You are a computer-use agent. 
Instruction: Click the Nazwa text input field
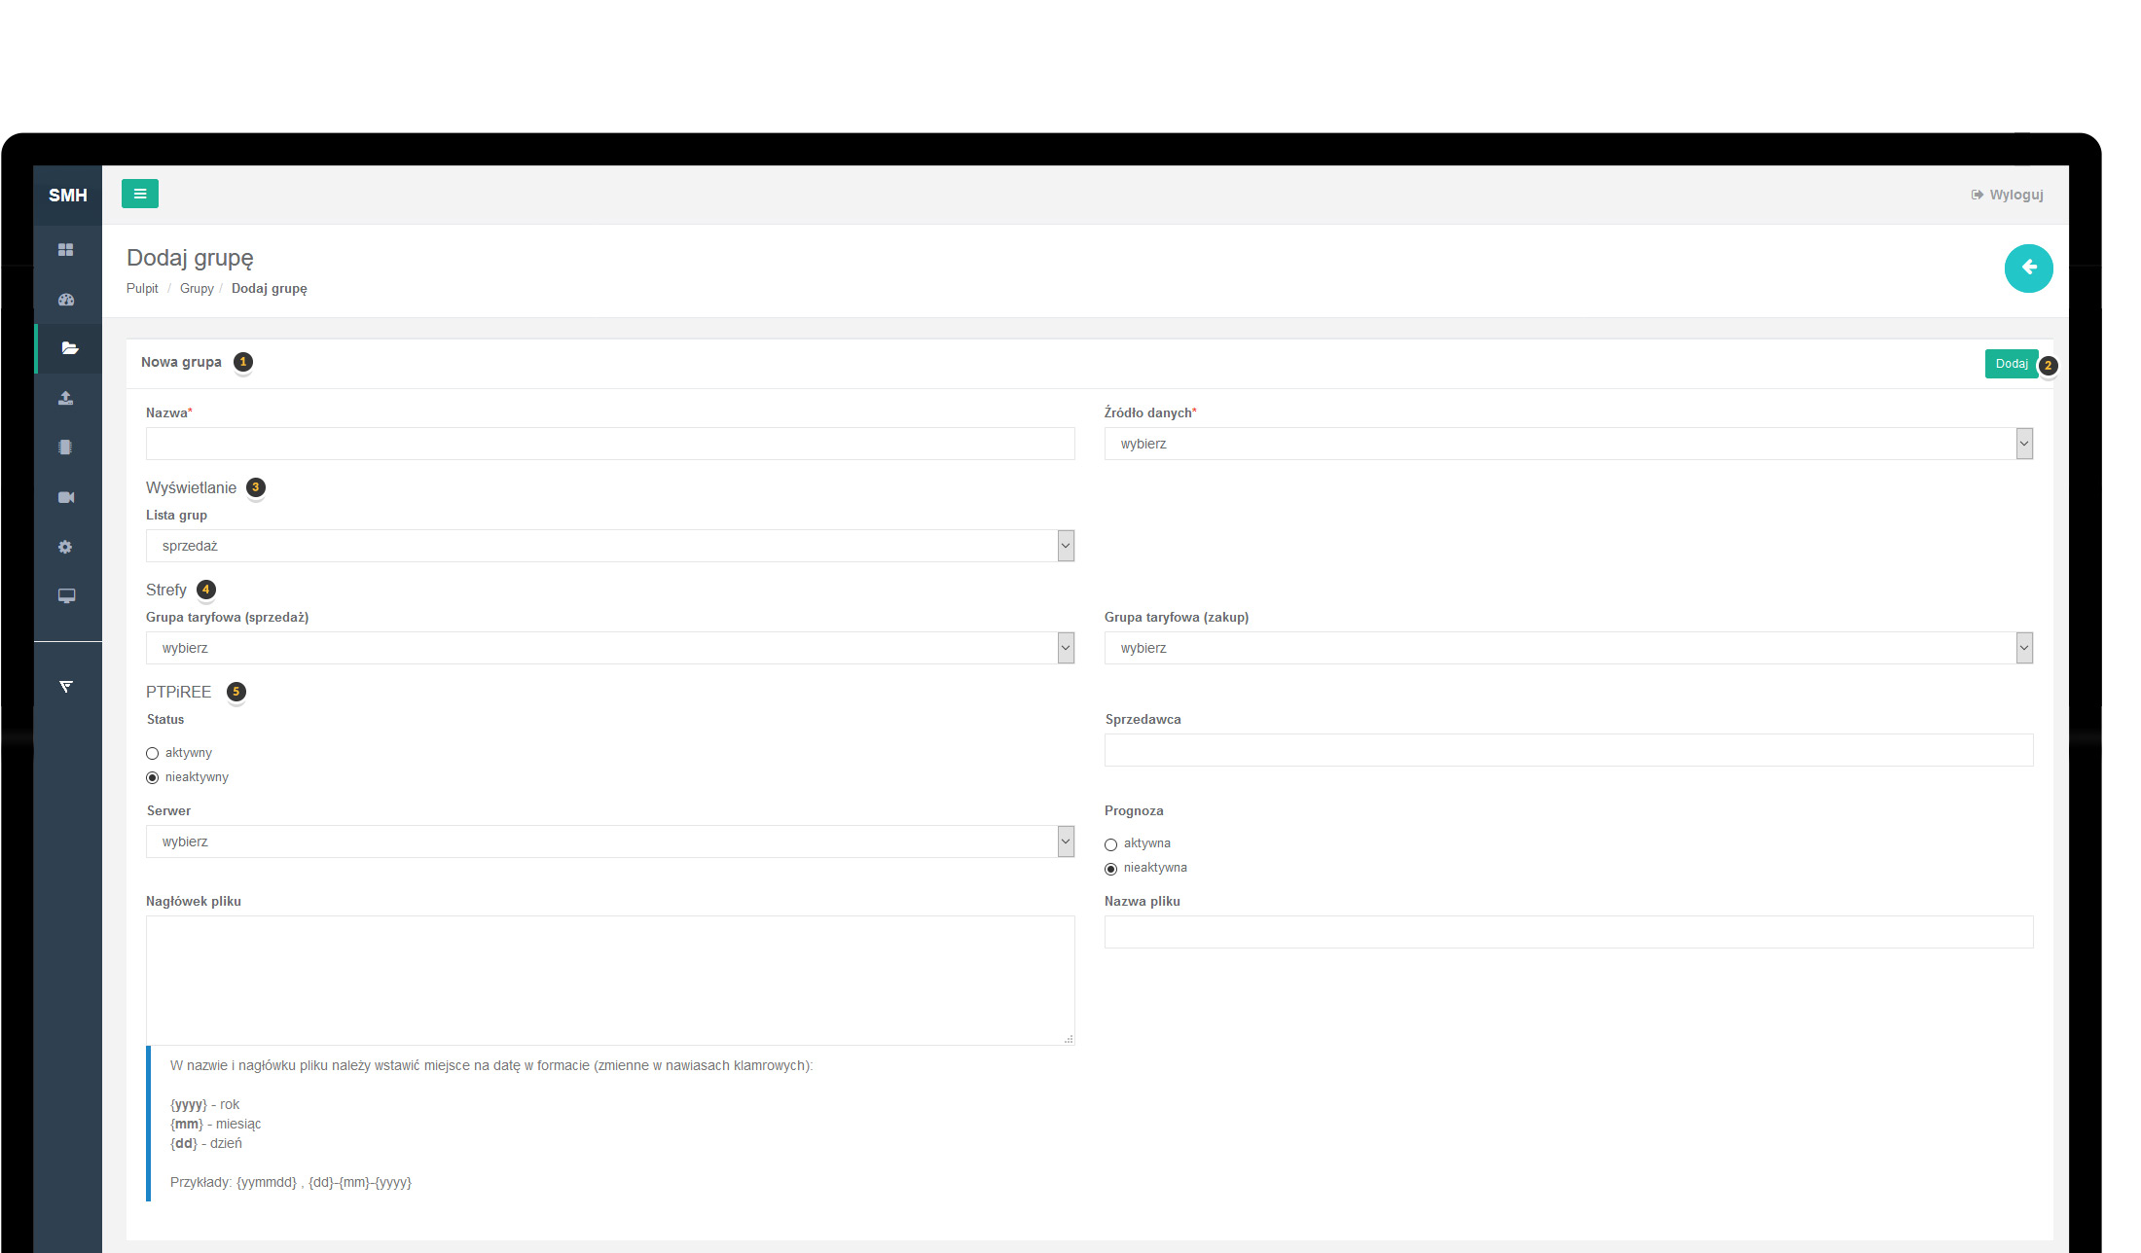pos(609,444)
